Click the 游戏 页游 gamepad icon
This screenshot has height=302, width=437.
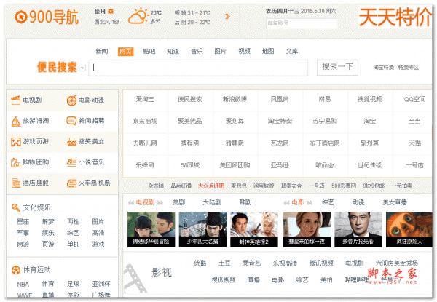click(x=16, y=142)
